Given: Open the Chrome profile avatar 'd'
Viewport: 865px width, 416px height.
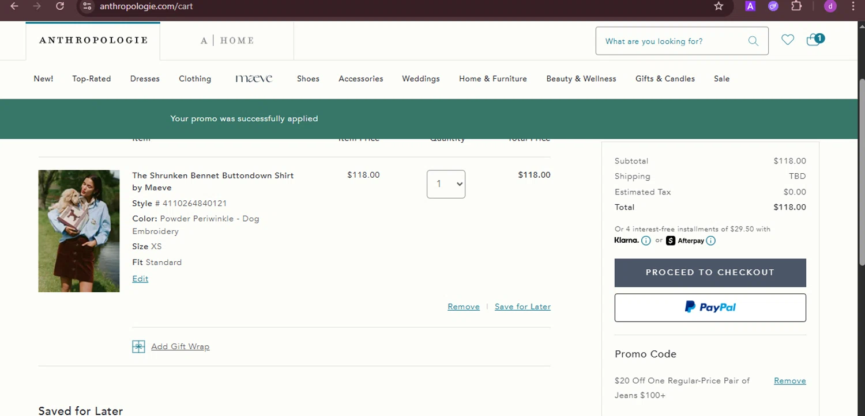Looking at the screenshot, I should [x=830, y=6].
